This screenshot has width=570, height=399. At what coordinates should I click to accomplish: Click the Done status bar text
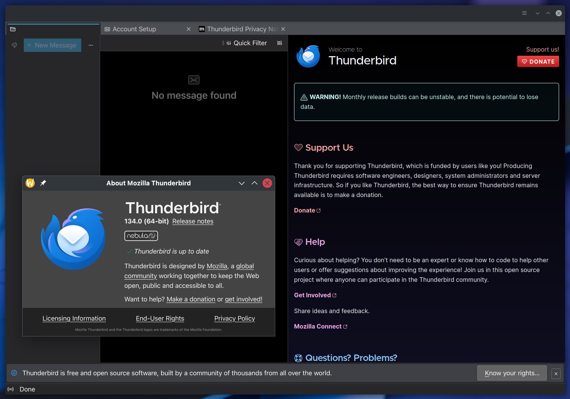coord(27,389)
